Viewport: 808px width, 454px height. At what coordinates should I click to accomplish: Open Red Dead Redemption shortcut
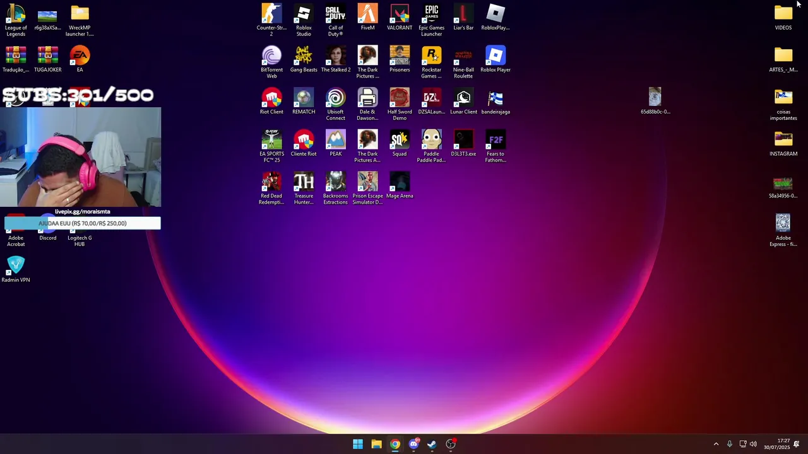(271, 188)
